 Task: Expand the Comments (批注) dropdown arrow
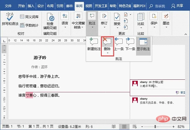[x=92, y=27]
